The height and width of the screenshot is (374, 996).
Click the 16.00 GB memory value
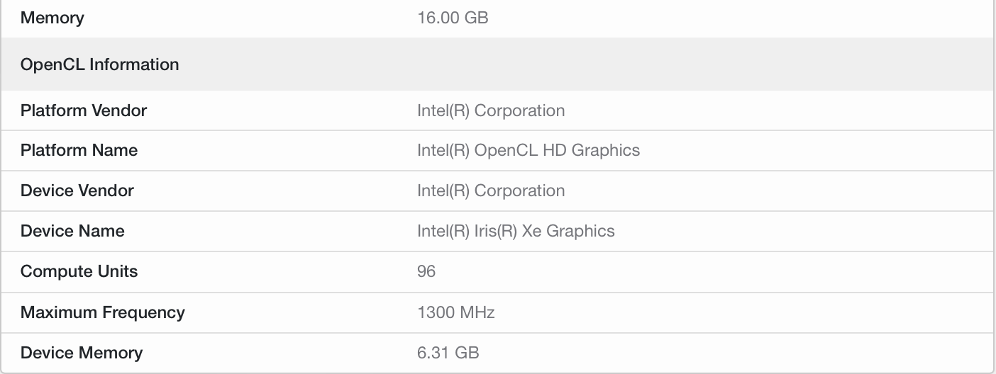click(x=453, y=18)
